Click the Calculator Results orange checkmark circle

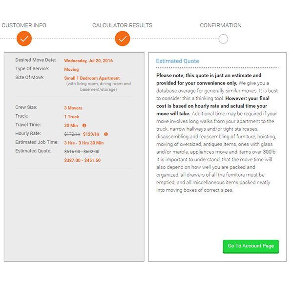point(123,38)
